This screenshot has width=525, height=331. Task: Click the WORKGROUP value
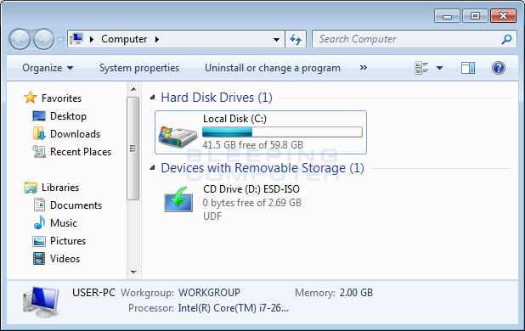209,293
